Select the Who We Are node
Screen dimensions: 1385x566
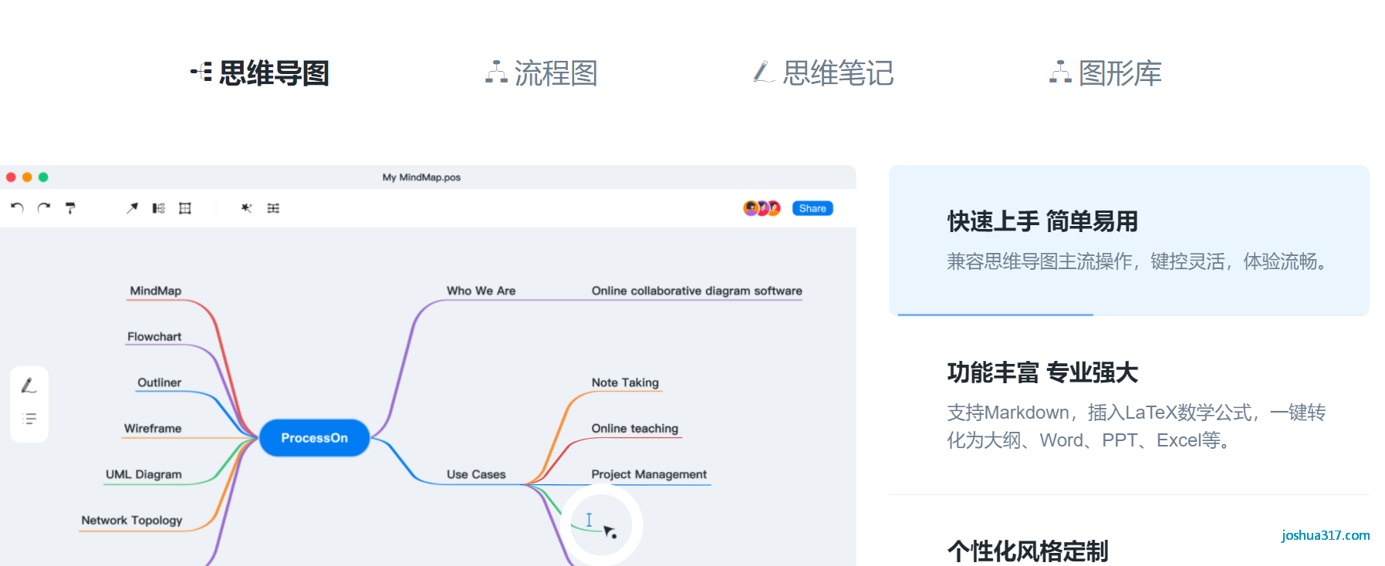click(x=481, y=291)
